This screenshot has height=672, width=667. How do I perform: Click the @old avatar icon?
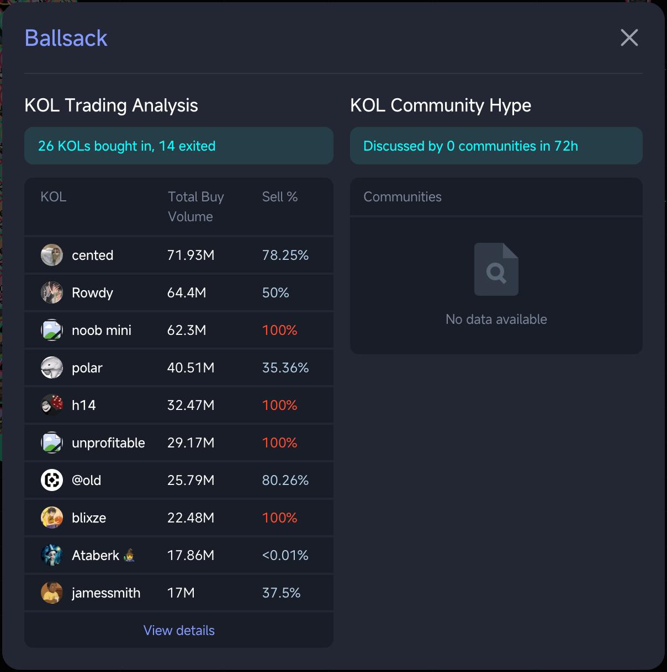pos(52,480)
